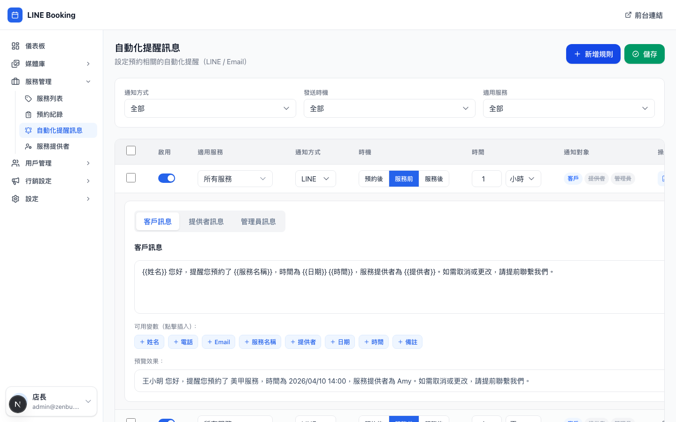The image size is (676, 422).
Task: Click the LINE Booking calendar logo
Action: click(x=15, y=15)
